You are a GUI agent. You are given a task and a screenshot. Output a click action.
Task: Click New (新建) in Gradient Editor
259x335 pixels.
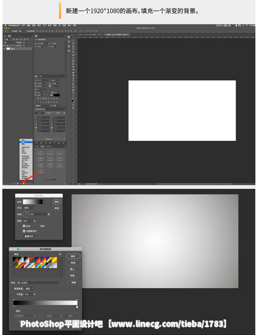[74, 282]
